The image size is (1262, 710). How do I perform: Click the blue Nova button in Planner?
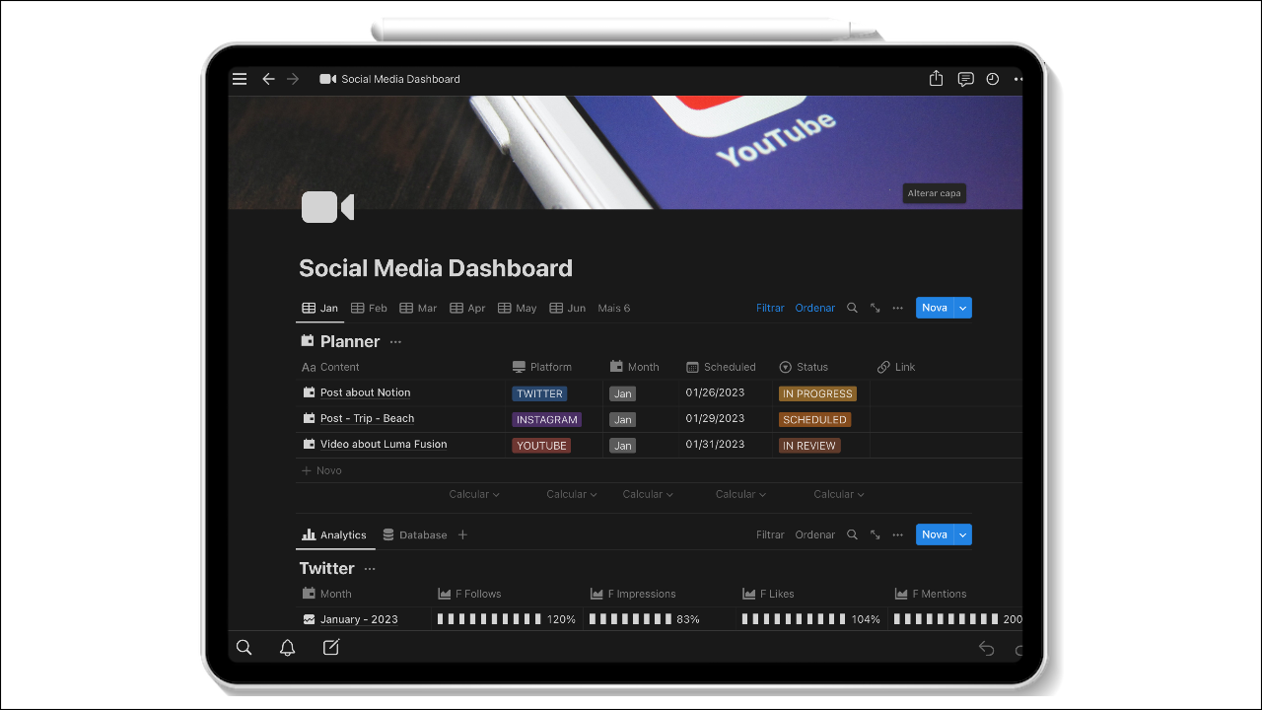pyautogui.click(x=935, y=308)
